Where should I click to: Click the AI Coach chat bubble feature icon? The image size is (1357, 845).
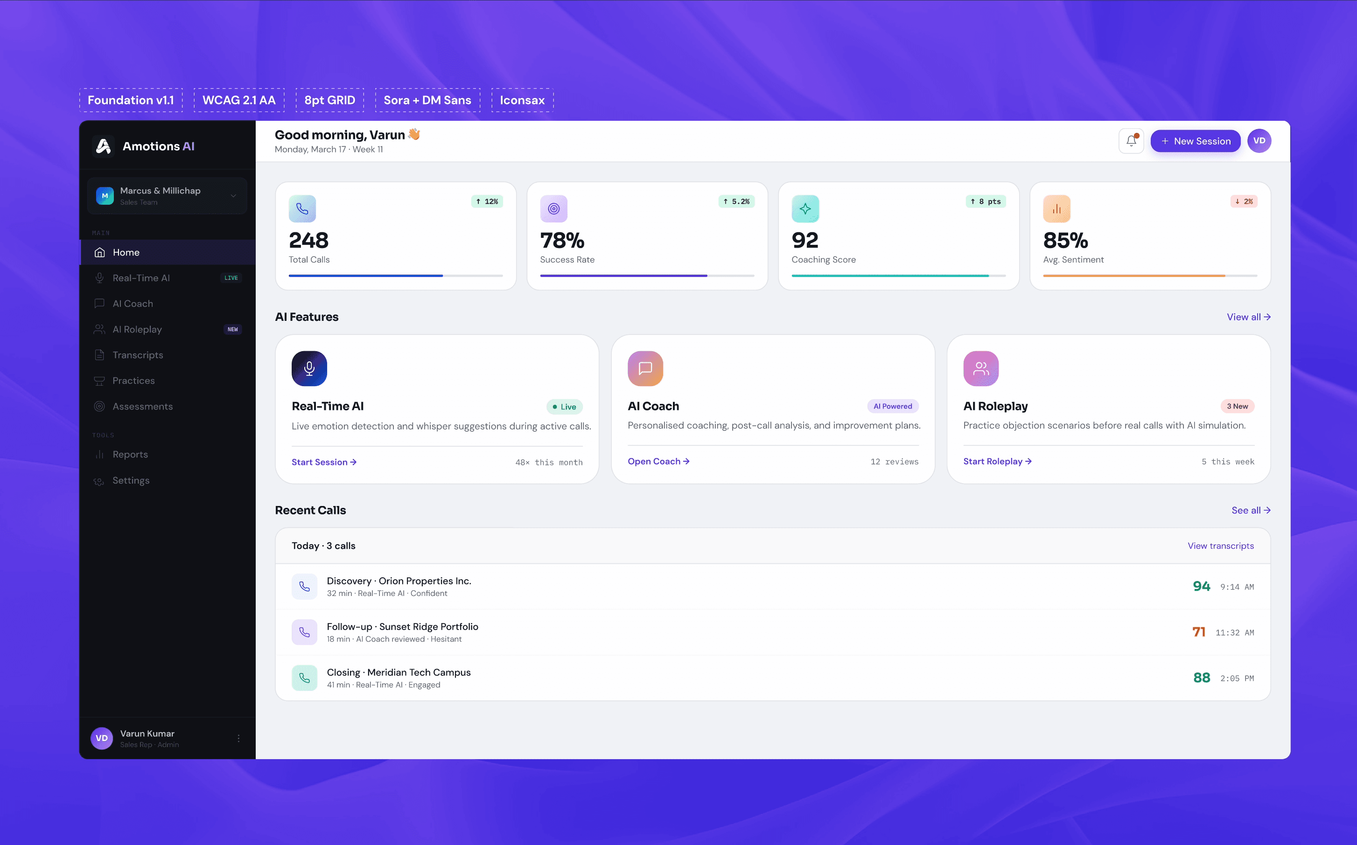click(645, 368)
